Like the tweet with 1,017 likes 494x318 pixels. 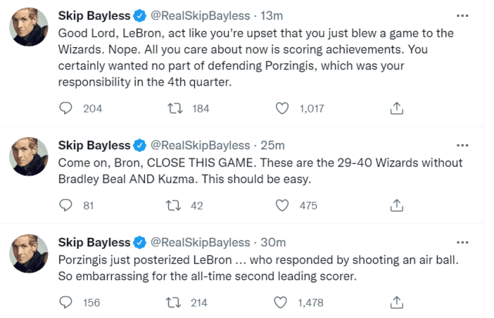(282, 109)
